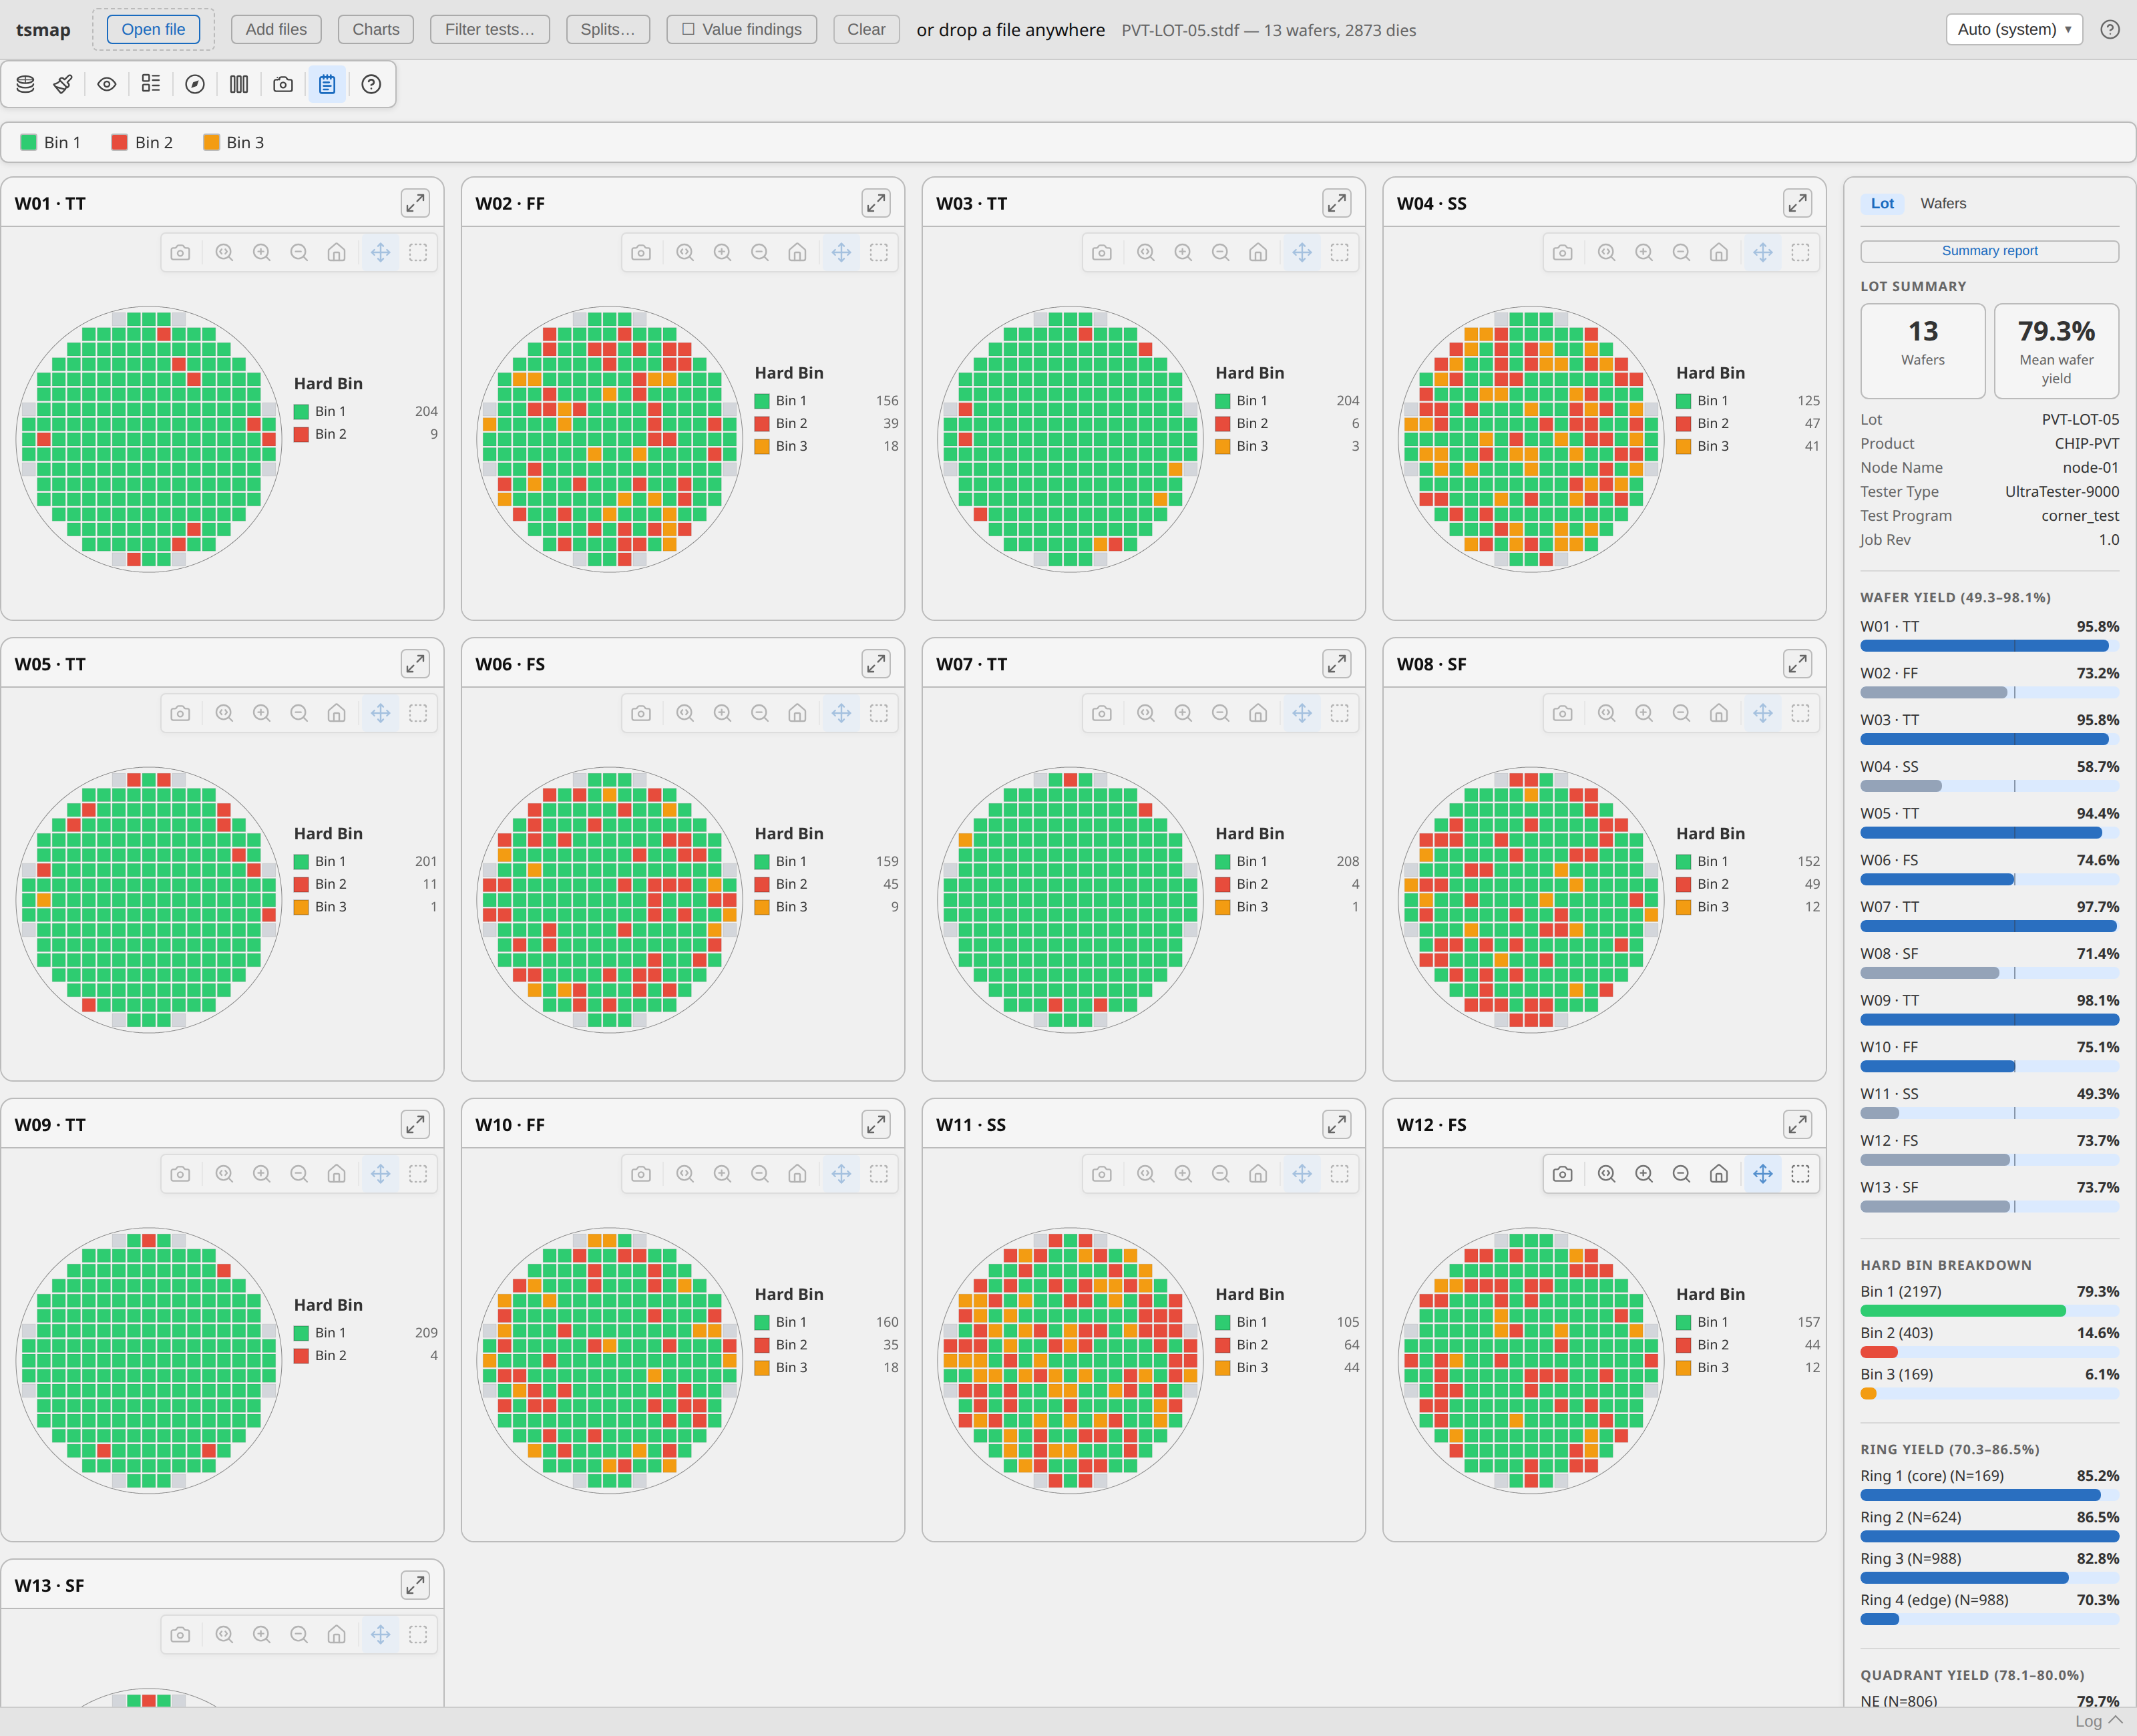Screen dimensions: 2137x1736
Task: Toggle Bin 3 in the top legend bar
Action: point(234,142)
